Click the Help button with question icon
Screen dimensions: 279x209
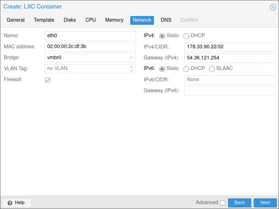tap(16, 203)
